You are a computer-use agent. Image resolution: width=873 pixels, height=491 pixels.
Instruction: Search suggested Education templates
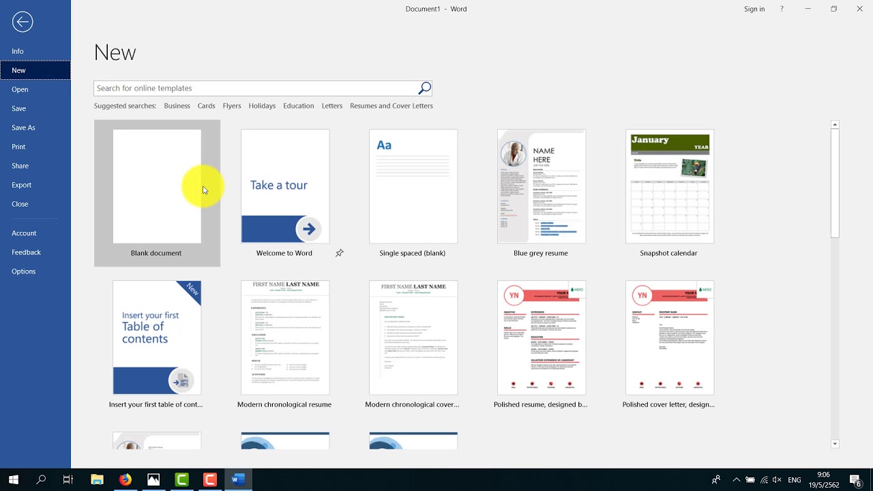(299, 106)
